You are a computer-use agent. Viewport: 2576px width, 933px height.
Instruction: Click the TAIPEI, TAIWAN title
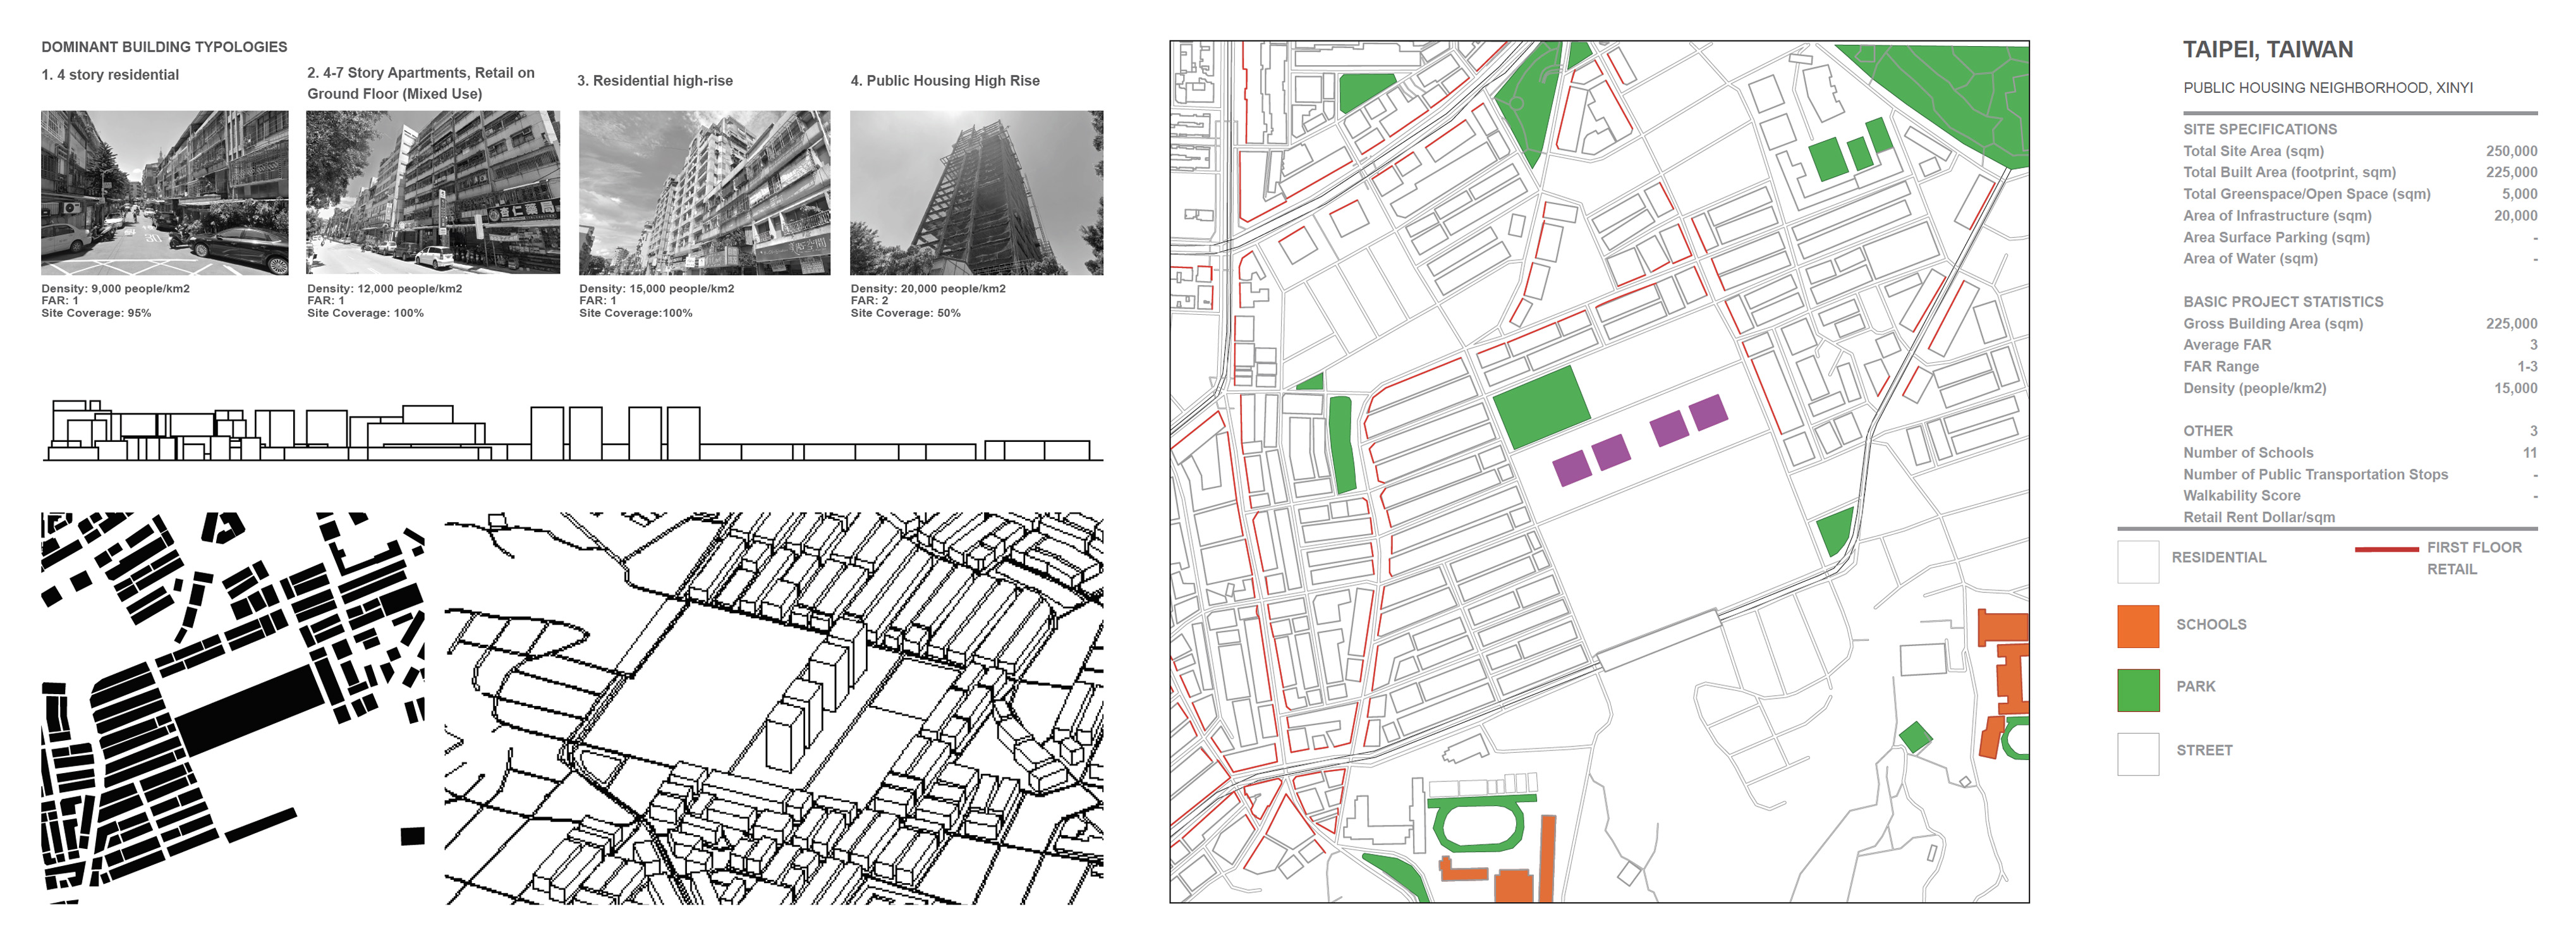tap(2267, 50)
